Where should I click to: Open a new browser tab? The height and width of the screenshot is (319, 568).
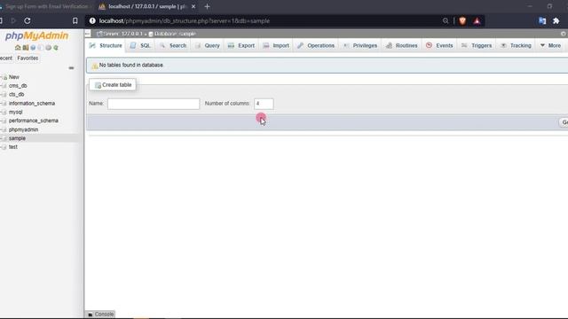(x=207, y=6)
